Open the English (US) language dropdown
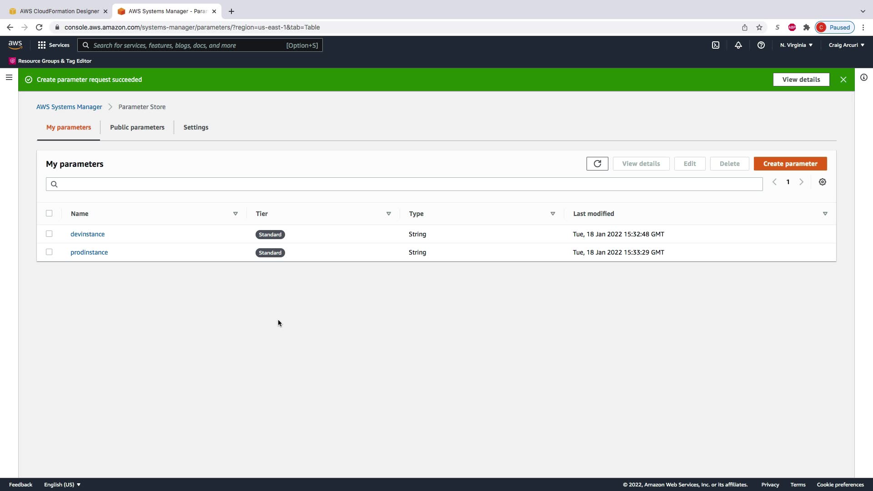 (x=62, y=485)
